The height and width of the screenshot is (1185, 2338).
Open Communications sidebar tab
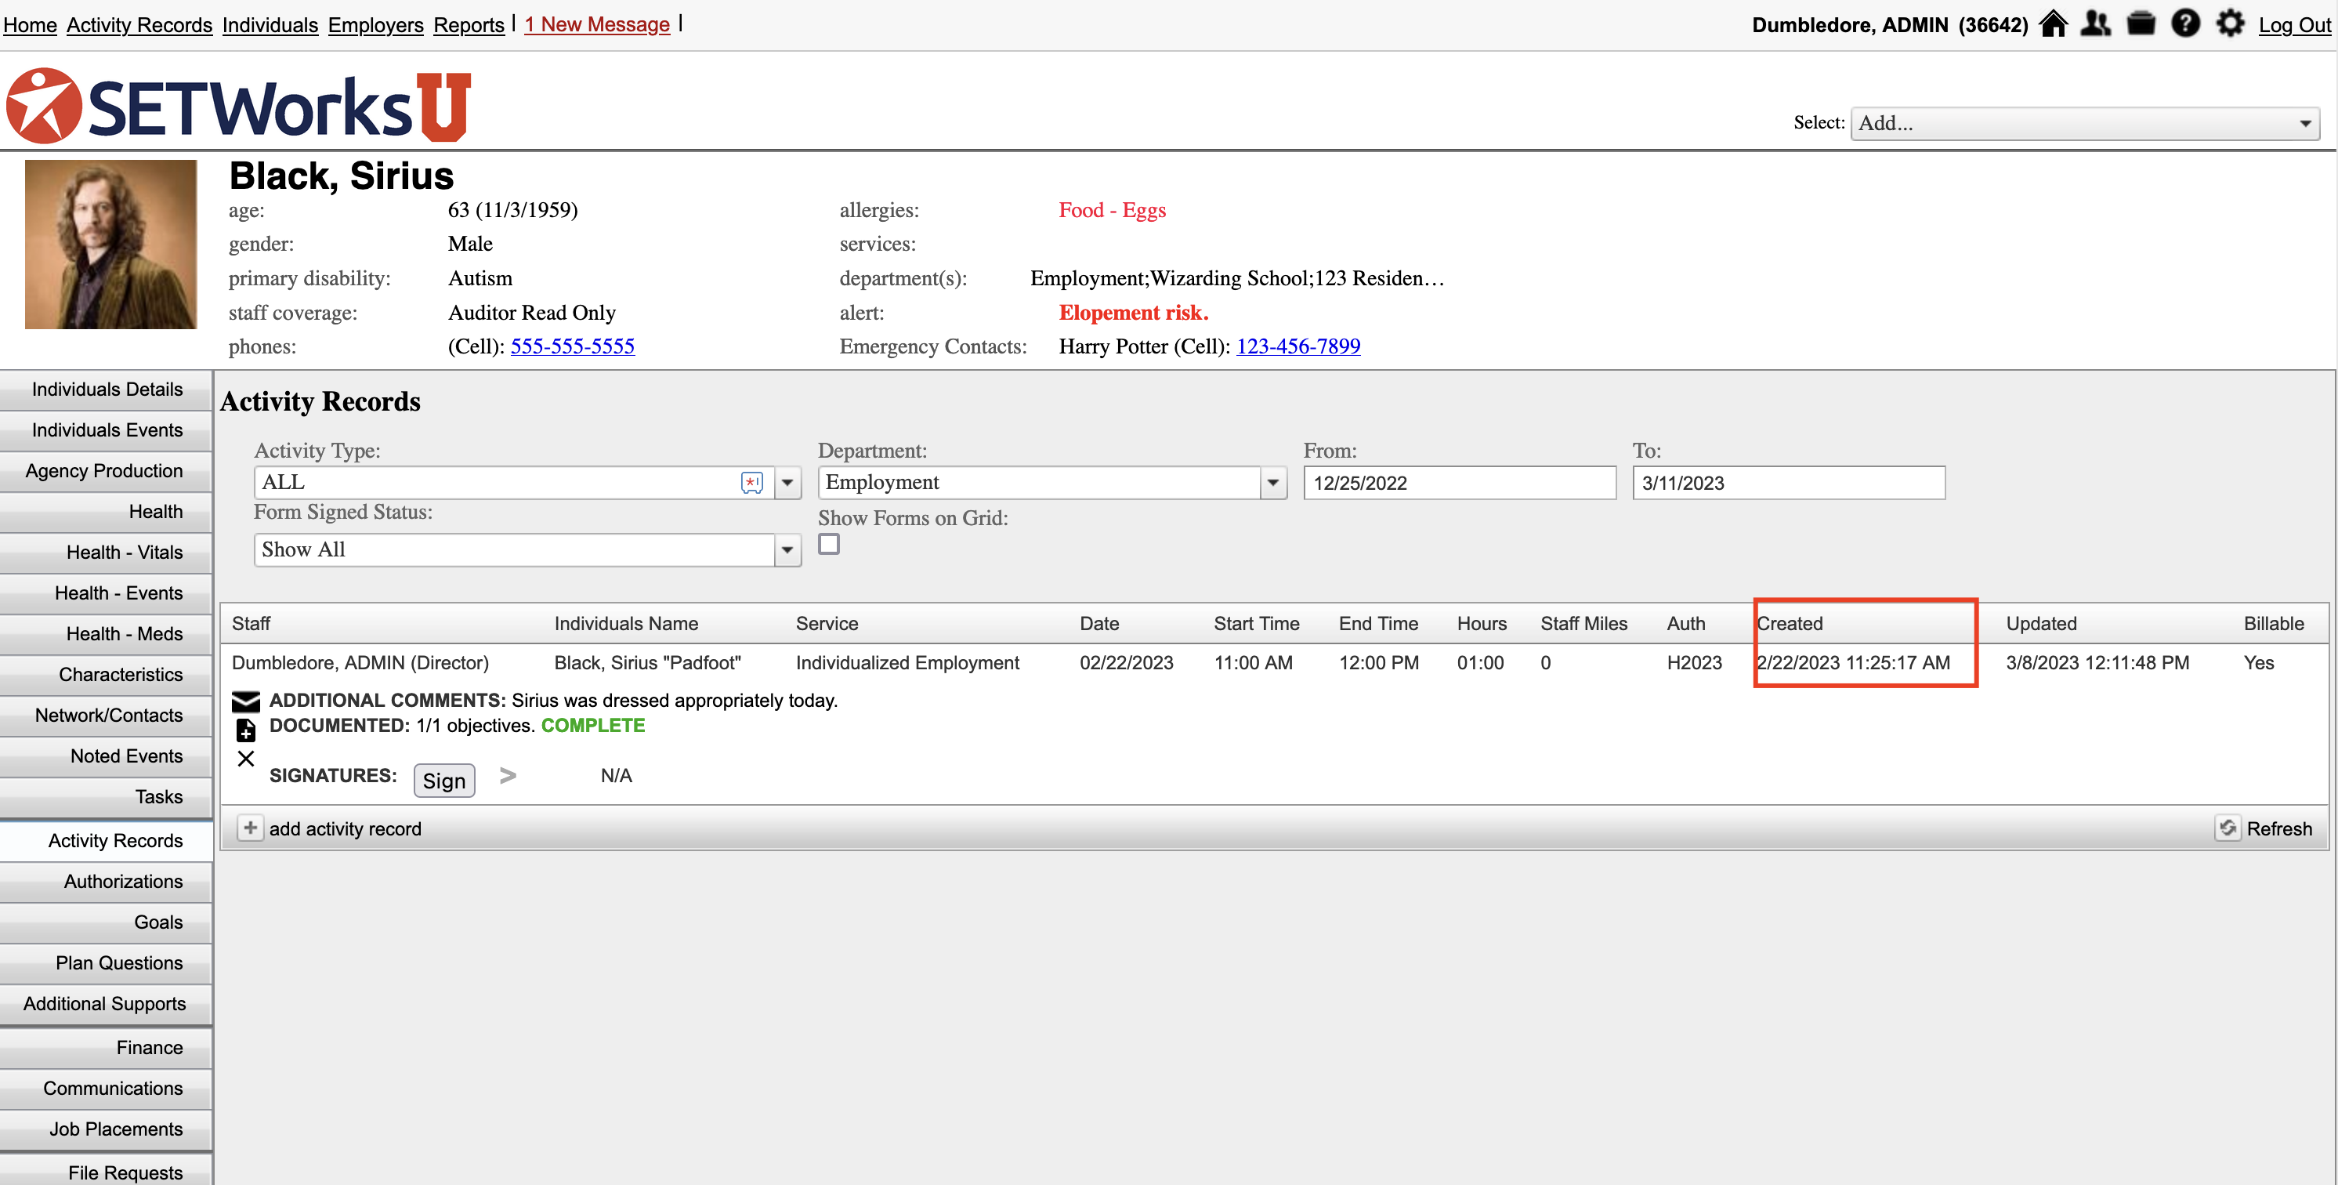107,1089
